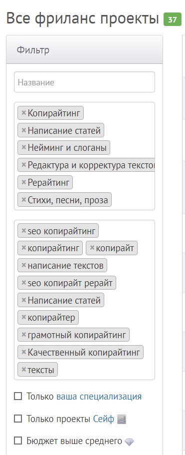
Task: Enable Только ваша специализация checkbox
Action: click(18, 396)
